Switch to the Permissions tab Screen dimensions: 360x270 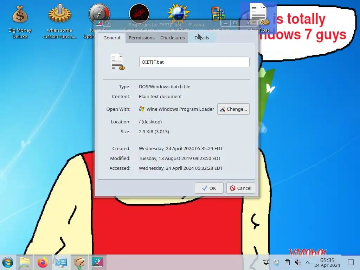click(x=141, y=38)
